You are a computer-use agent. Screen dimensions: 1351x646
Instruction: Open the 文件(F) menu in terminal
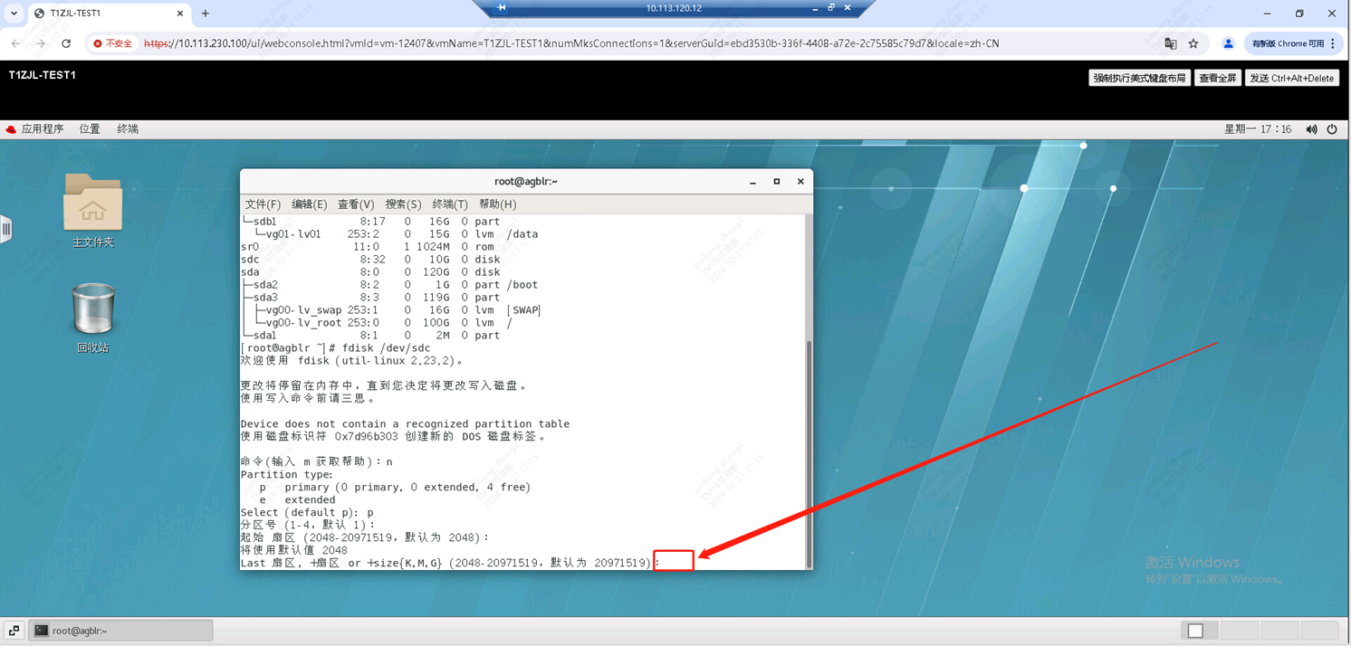263,204
